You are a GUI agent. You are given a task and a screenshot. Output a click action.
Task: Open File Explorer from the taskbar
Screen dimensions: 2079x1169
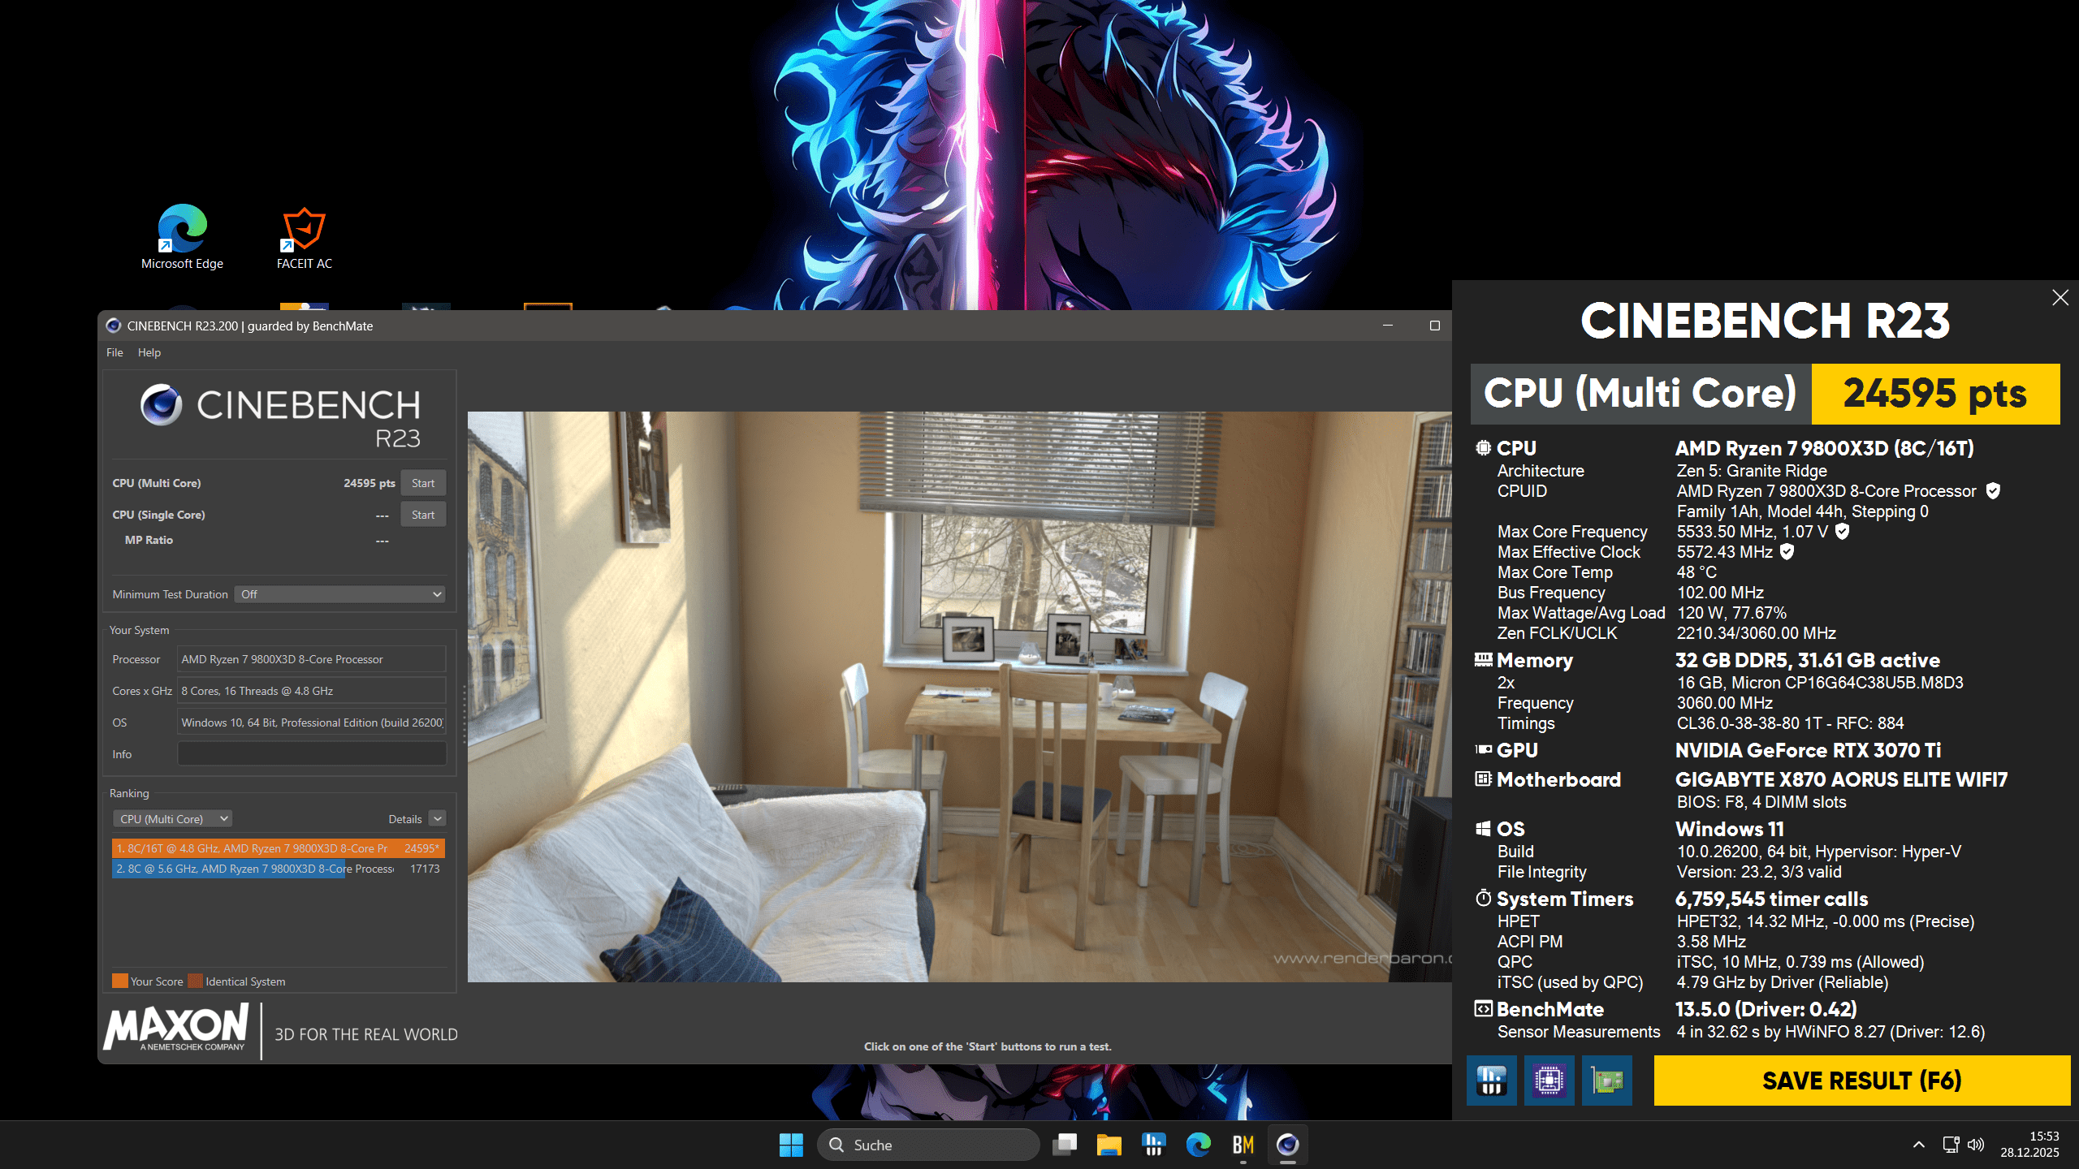tap(1109, 1145)
